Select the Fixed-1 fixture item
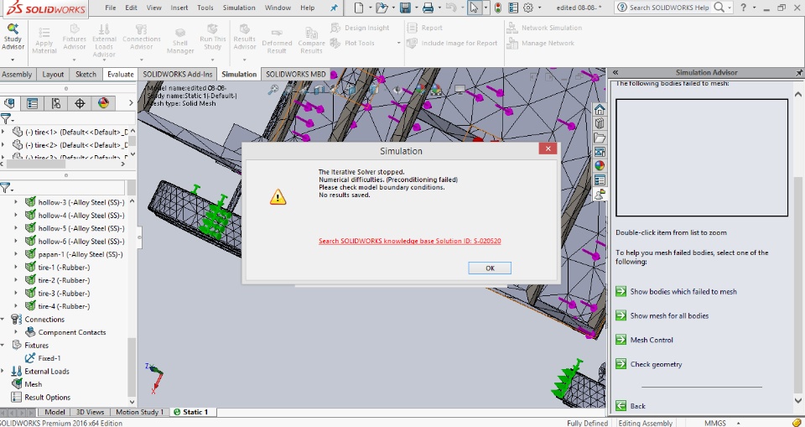 tap(49, 358)
